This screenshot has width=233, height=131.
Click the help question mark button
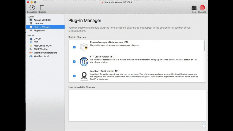[204, 125]
